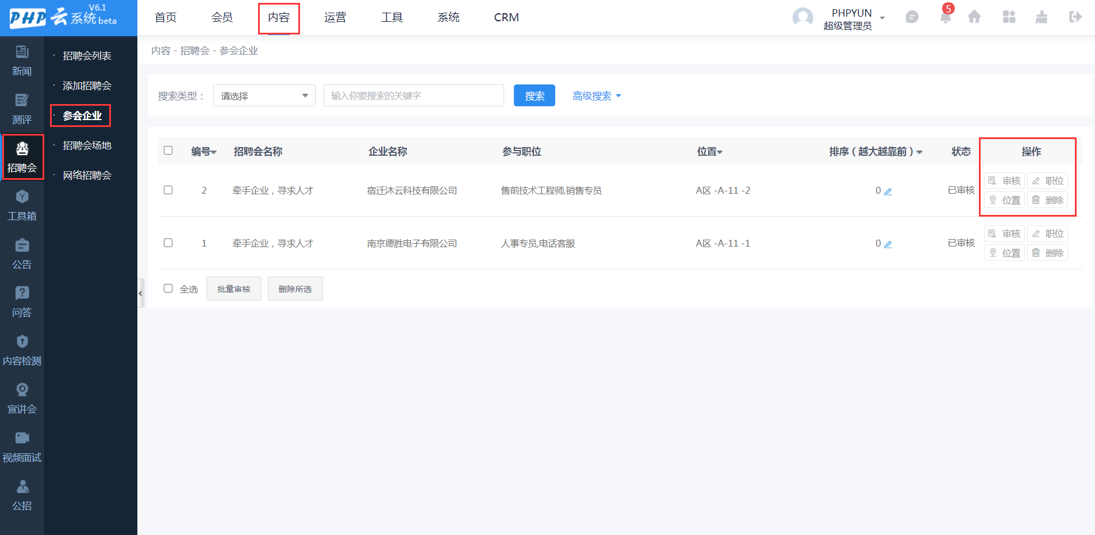Open 网络招聘会 submenu item
1095x535 pixels.
[x=87, y=175]
